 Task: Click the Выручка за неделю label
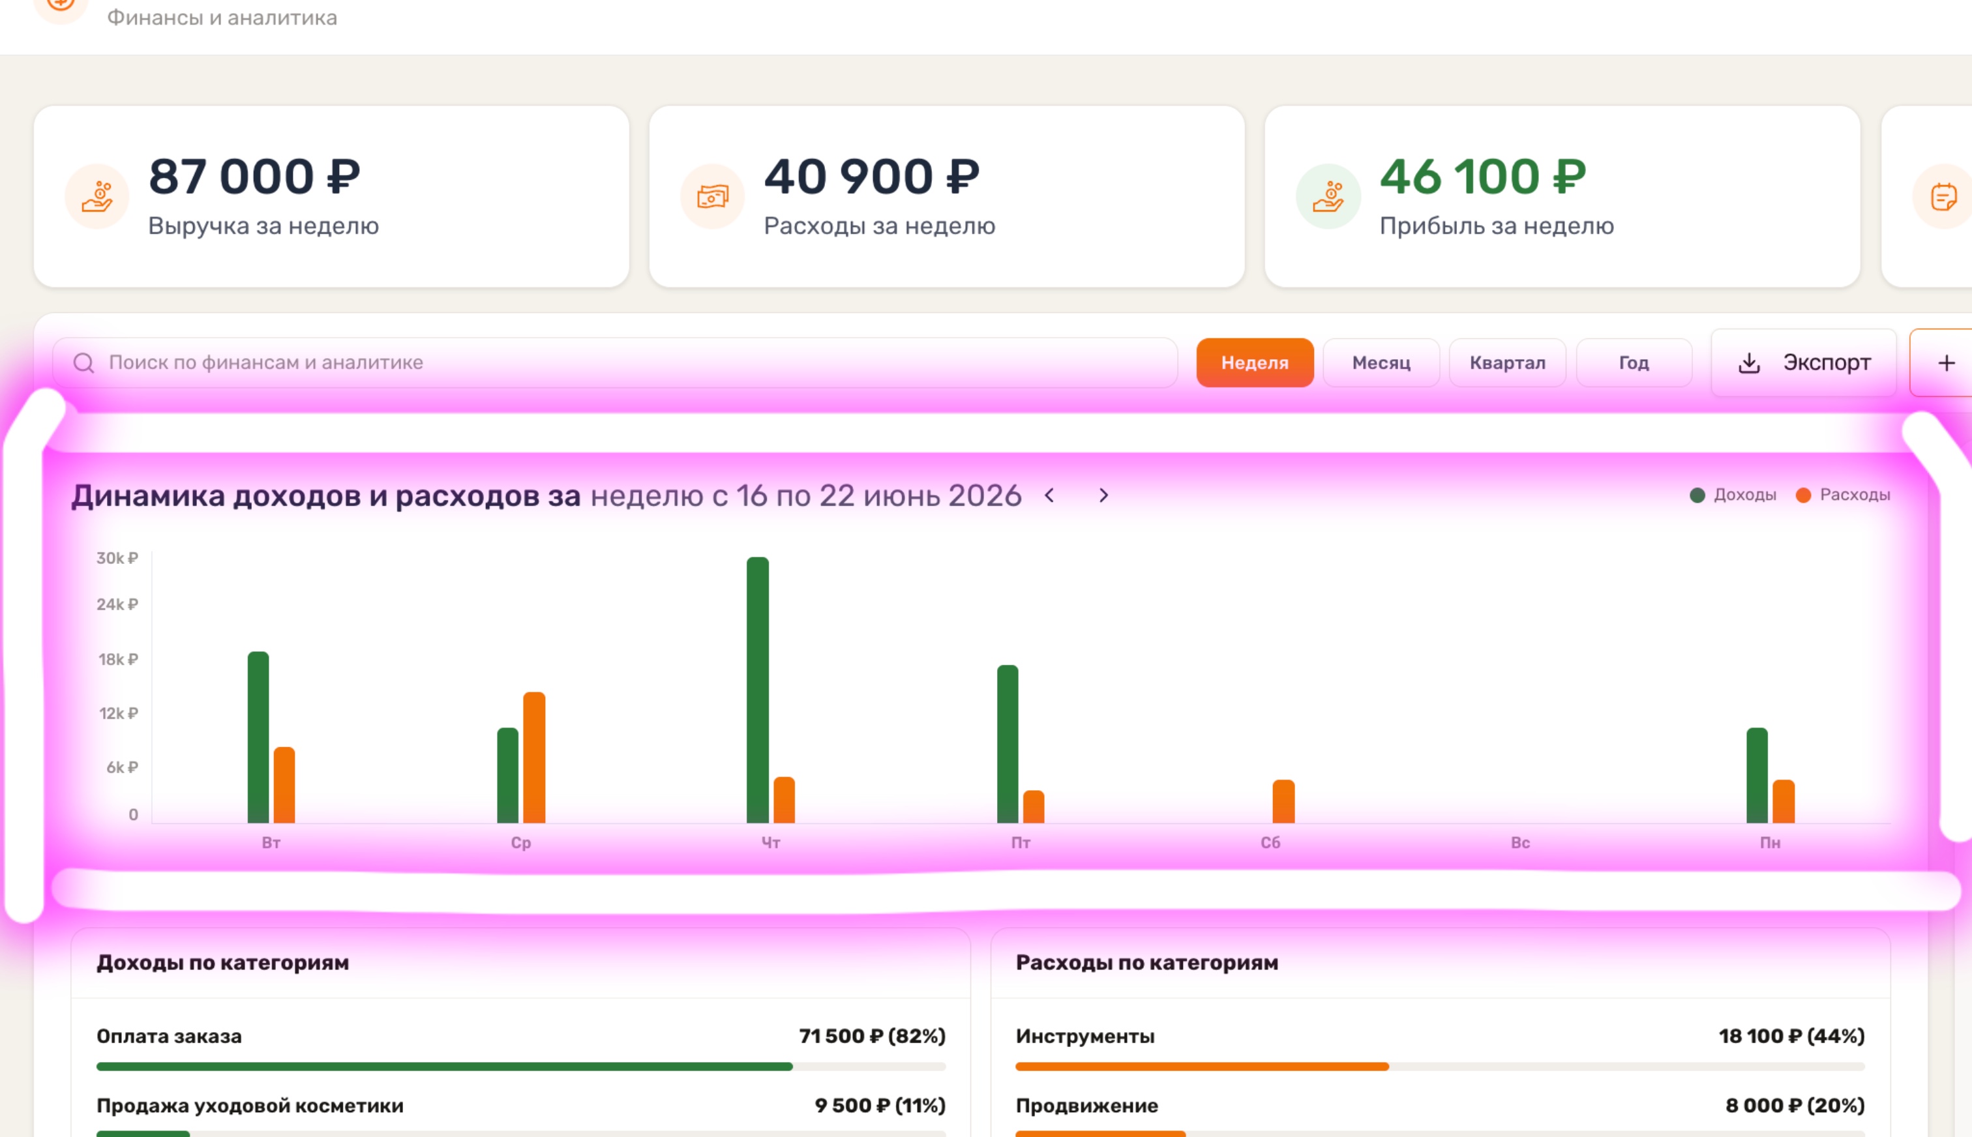coord(264,226)
